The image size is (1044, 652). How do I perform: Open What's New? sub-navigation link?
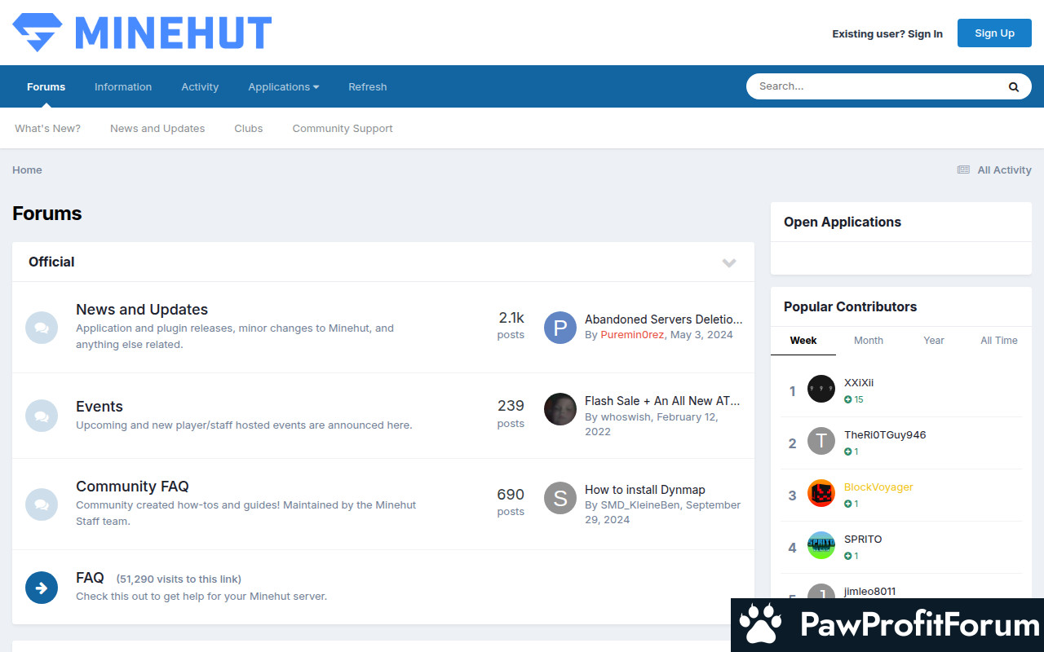[47, 128]
